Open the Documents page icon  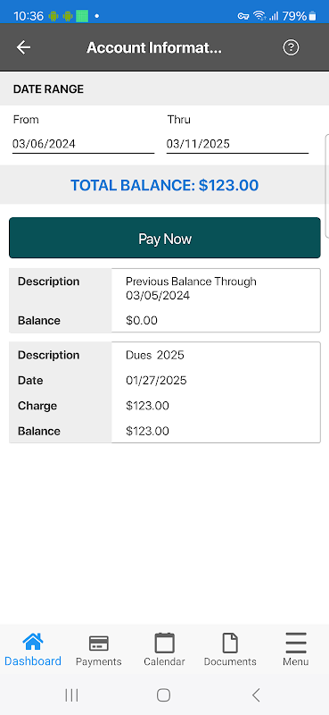[230, 643]
